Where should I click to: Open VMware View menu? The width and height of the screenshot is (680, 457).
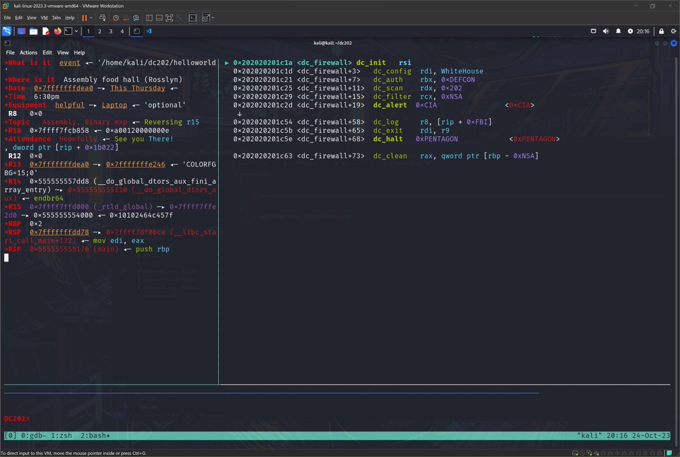[x=32, y=18]
